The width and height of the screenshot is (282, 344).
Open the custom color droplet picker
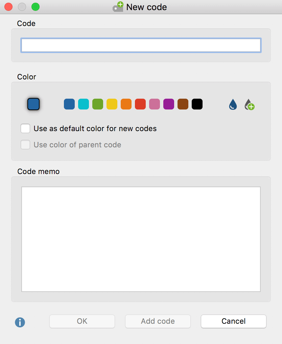click(x=233, y=104)
